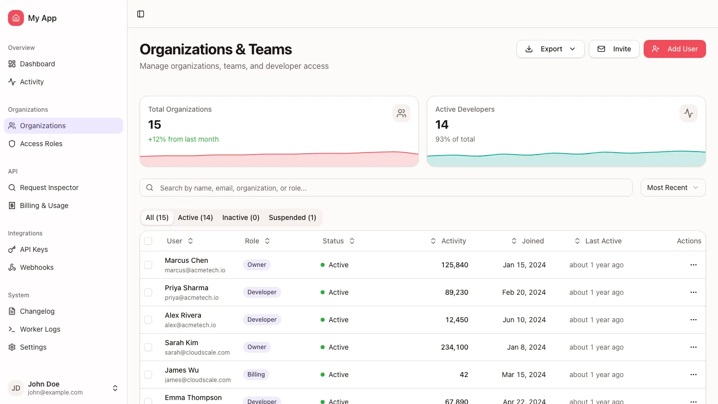Click the My App home logo
Viewport: 718px width, 404px height.
pyautogui.click(x=16, y=18)
